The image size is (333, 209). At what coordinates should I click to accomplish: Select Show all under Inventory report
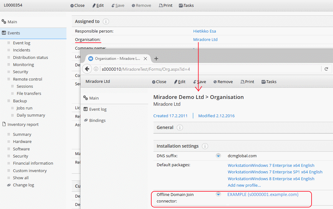pyautogui.click(x=21, y=178)
